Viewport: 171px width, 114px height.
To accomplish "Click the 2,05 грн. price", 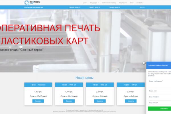I will [100, 92].
